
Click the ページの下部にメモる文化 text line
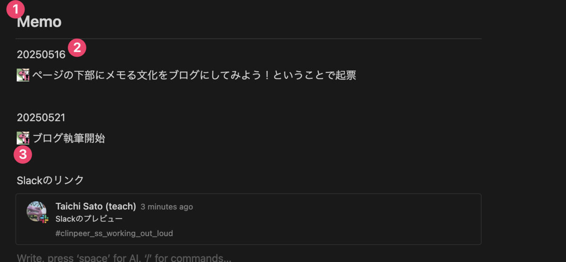coord(194,75)
